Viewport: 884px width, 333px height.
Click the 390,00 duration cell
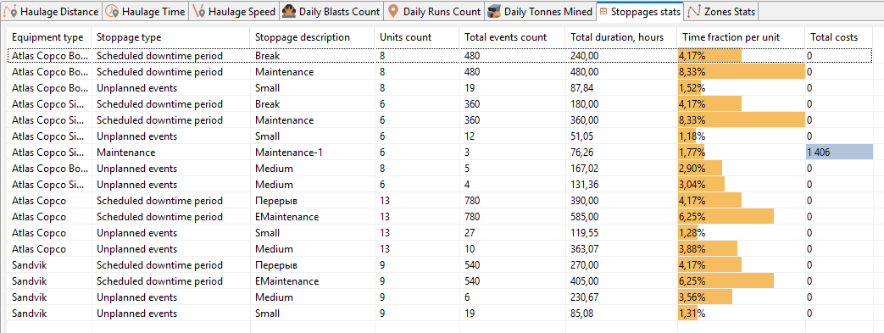(x=622, y=201)
